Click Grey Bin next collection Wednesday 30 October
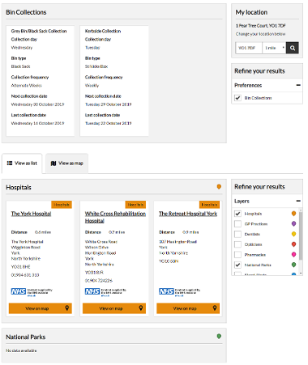 (x=37, y=104)
